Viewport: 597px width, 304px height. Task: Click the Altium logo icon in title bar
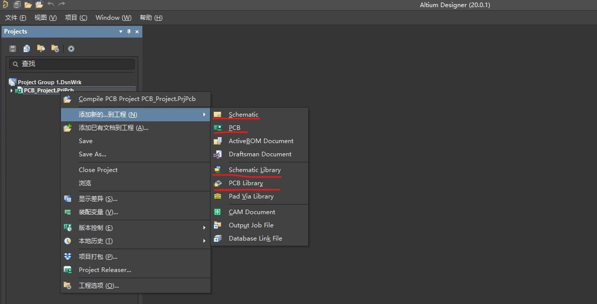5,5
